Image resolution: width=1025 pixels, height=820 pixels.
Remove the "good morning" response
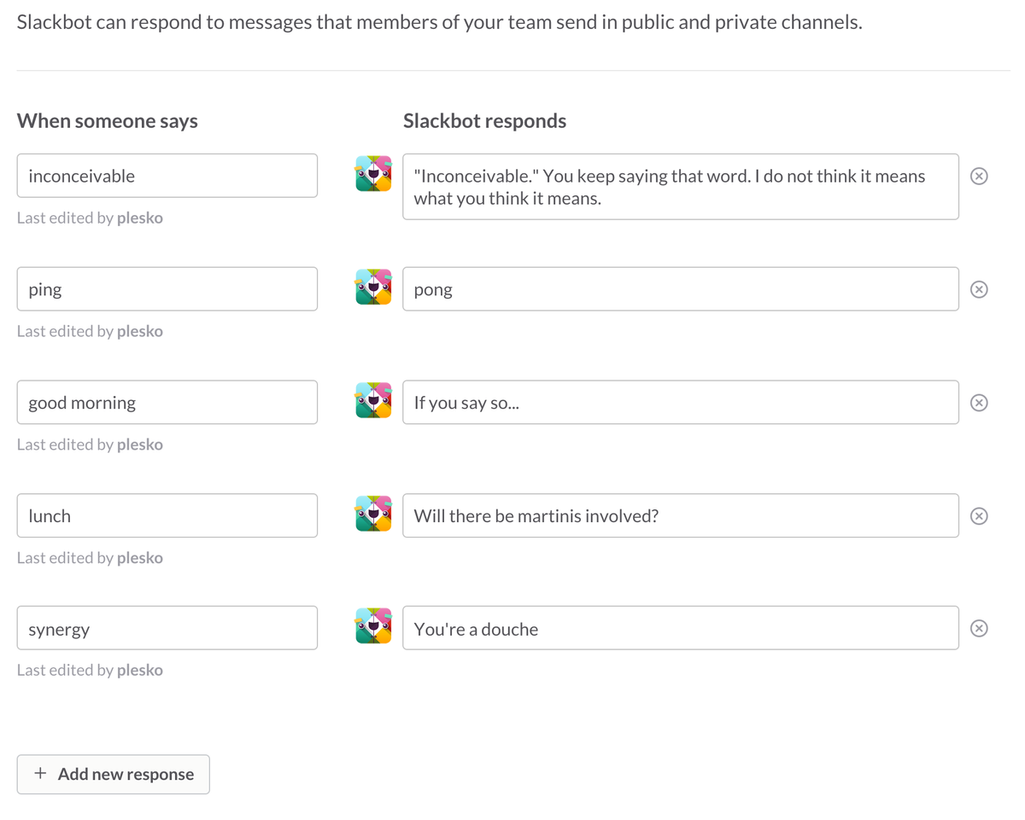[x=979, y=402]
